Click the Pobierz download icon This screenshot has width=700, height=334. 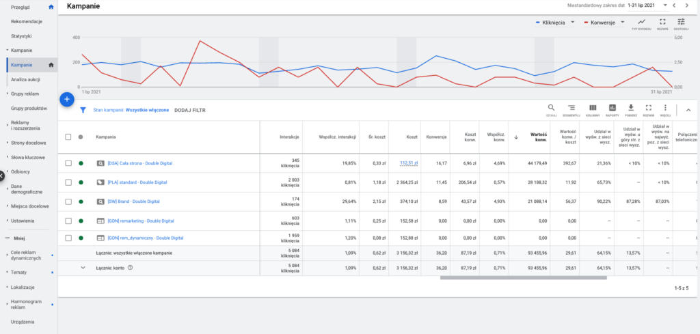(x=631, y=109)
